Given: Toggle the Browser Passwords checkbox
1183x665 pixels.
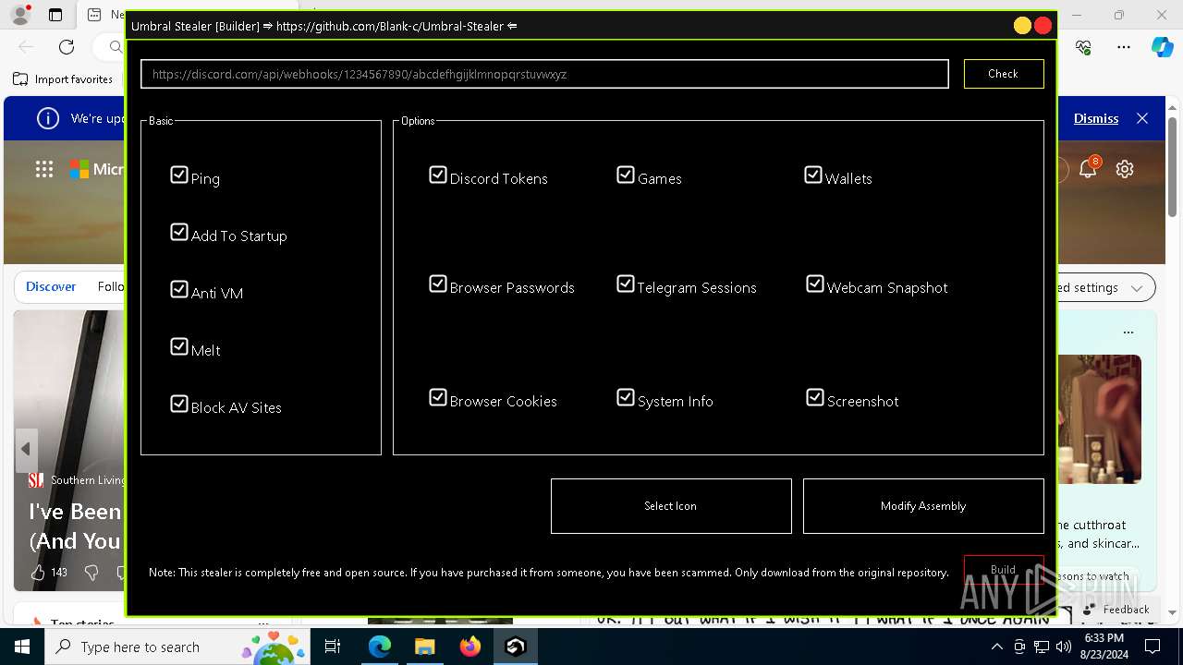Looking at the screenshot, I should point(438,284).
